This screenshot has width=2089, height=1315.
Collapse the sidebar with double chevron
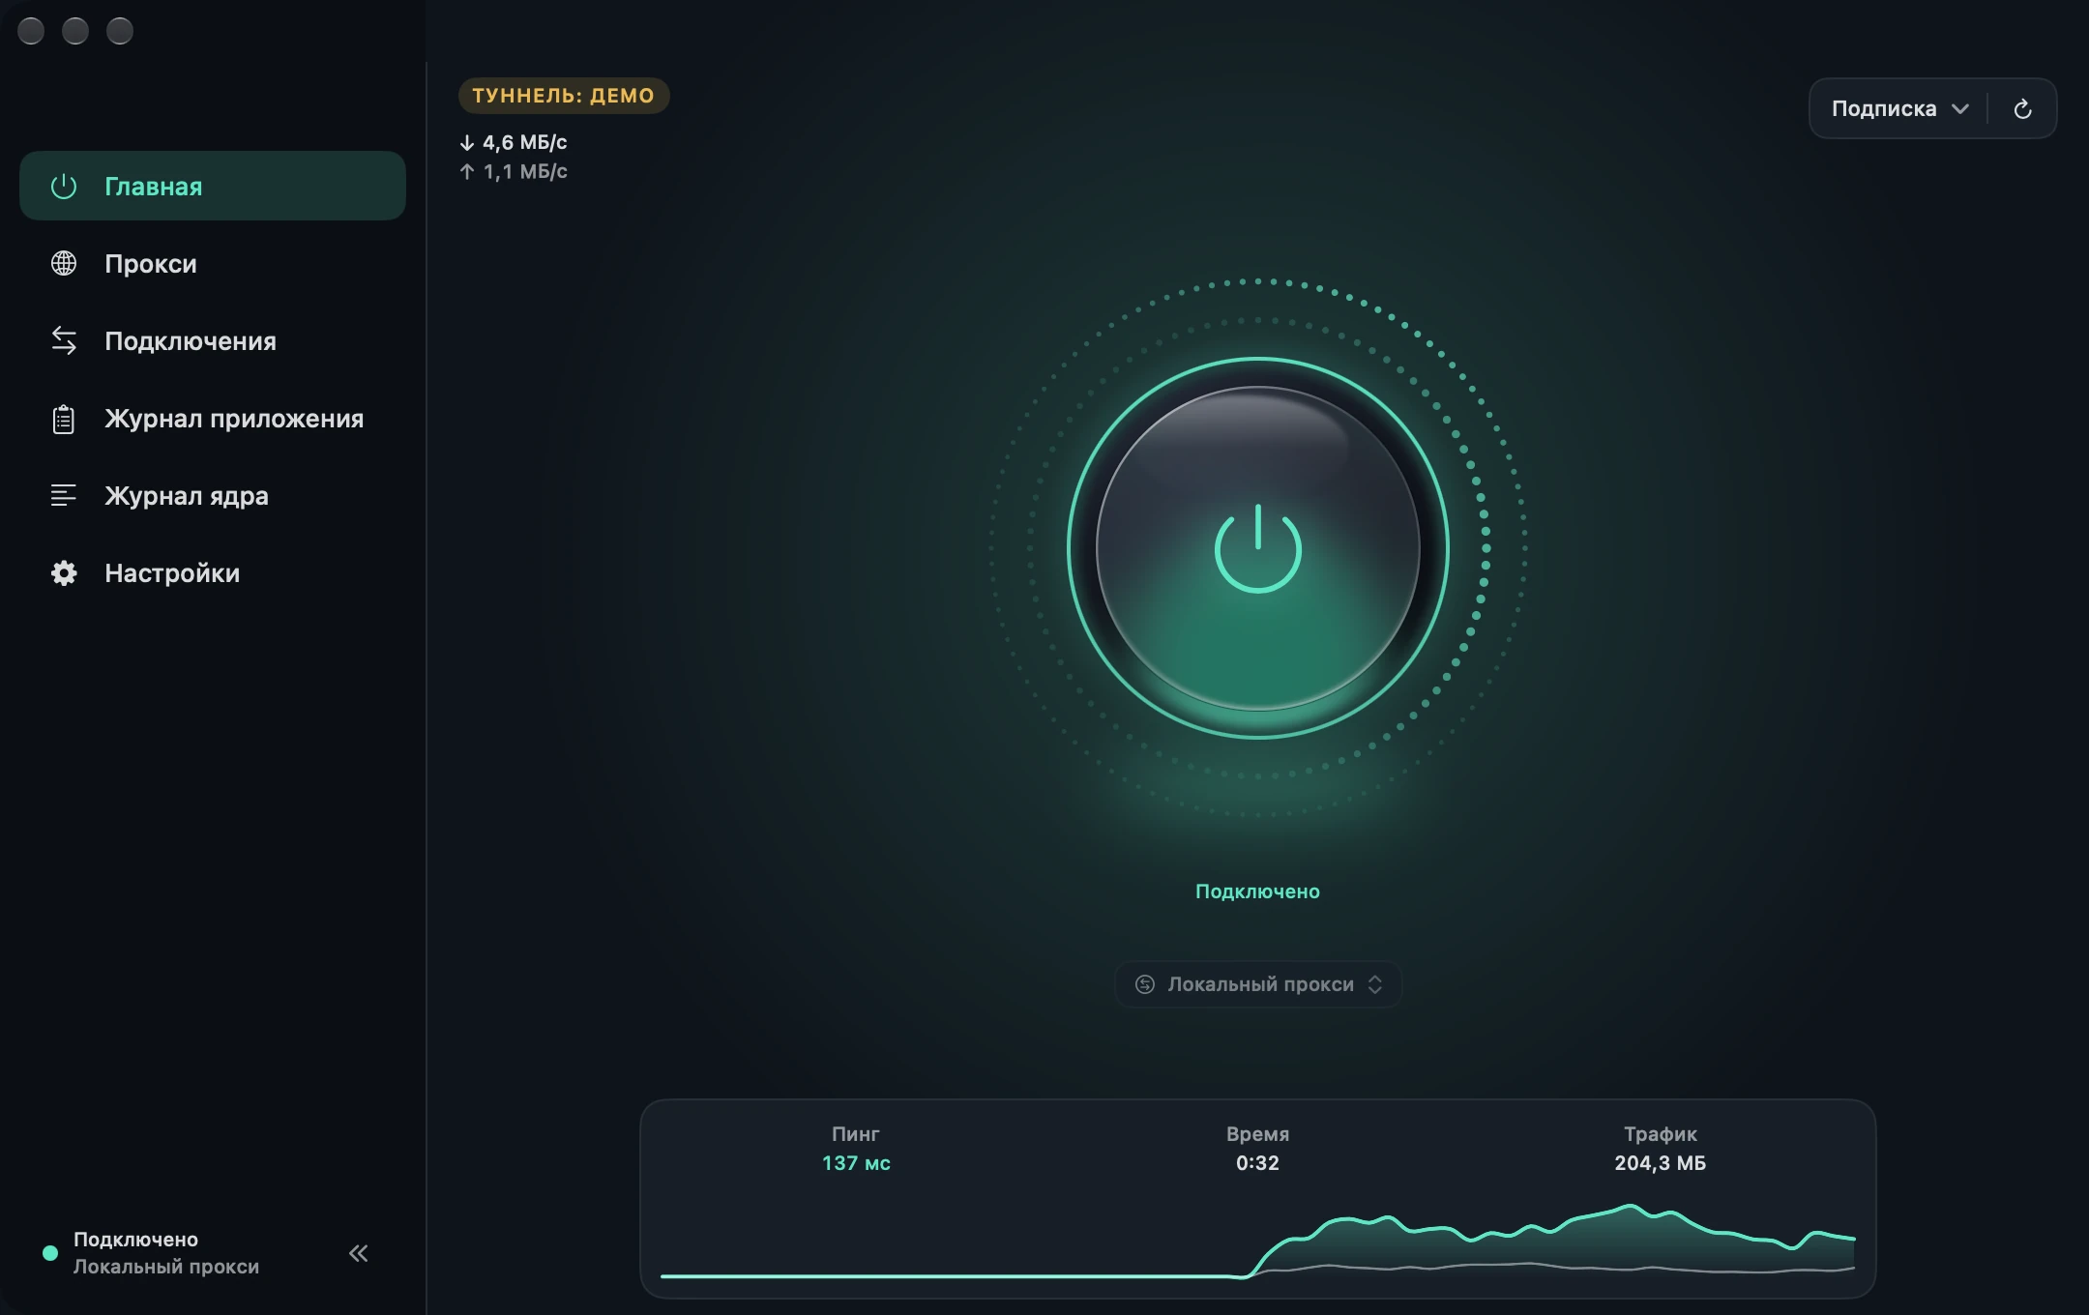tap(359, 1253)
